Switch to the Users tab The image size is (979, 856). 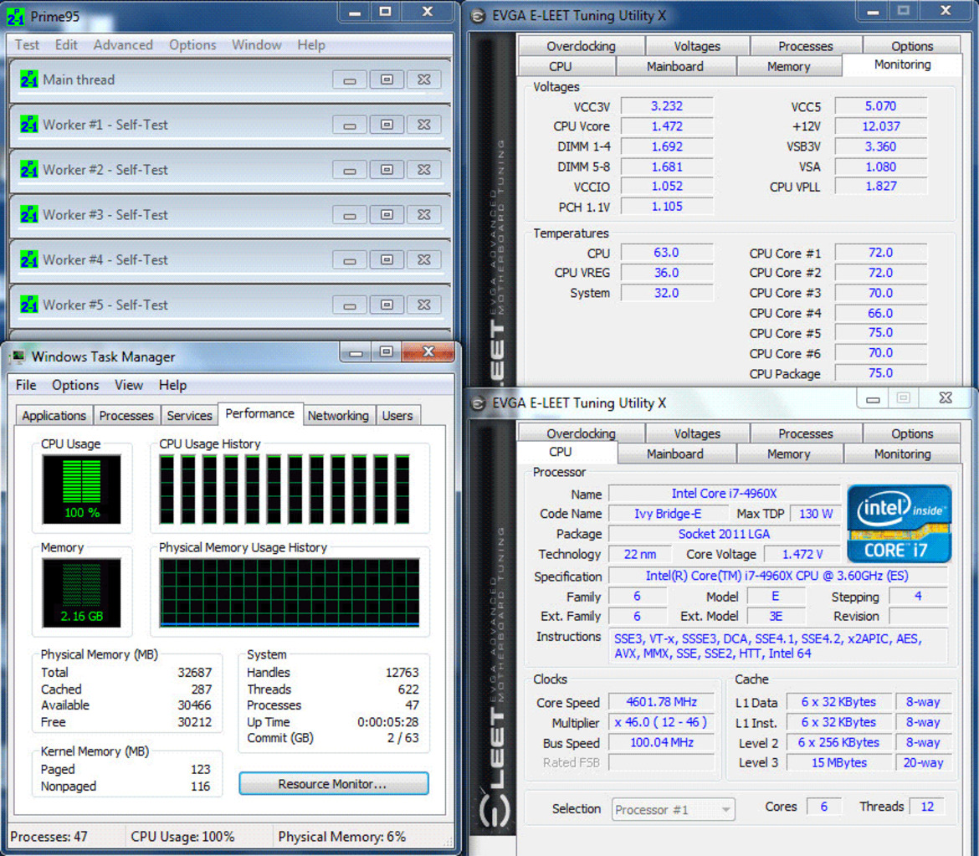(397, 416)
